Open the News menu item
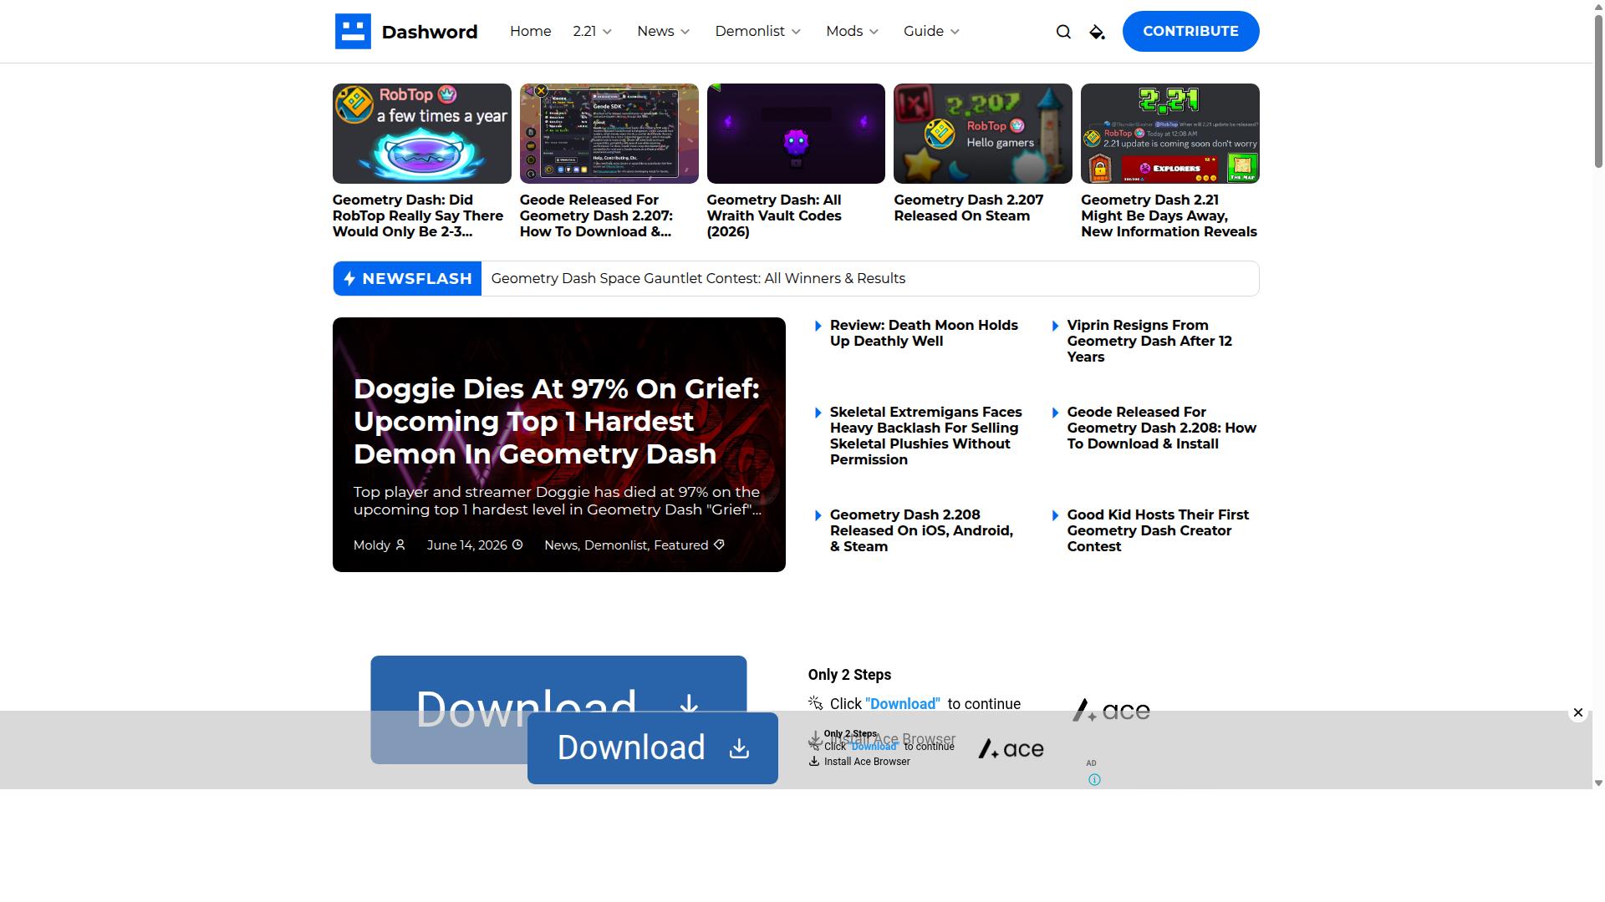1605x902 pixels. coord(655,32)
